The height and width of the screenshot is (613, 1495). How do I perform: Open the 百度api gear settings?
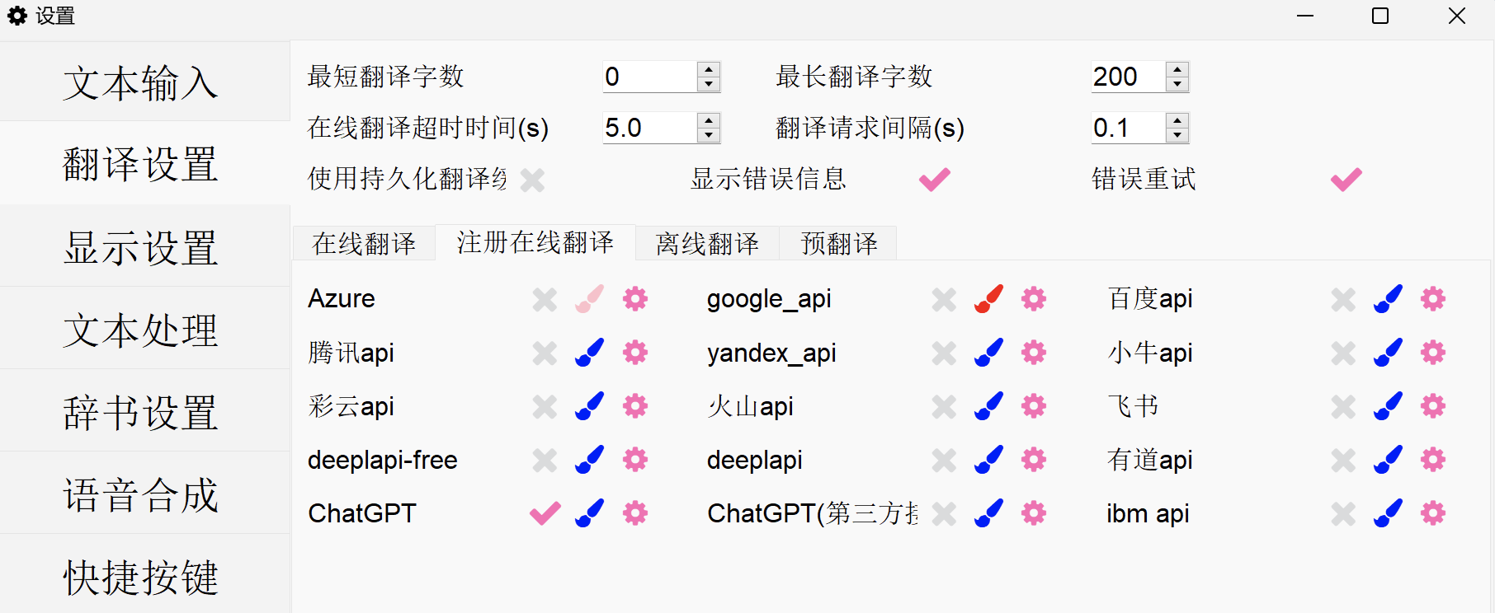[1433, 298]
